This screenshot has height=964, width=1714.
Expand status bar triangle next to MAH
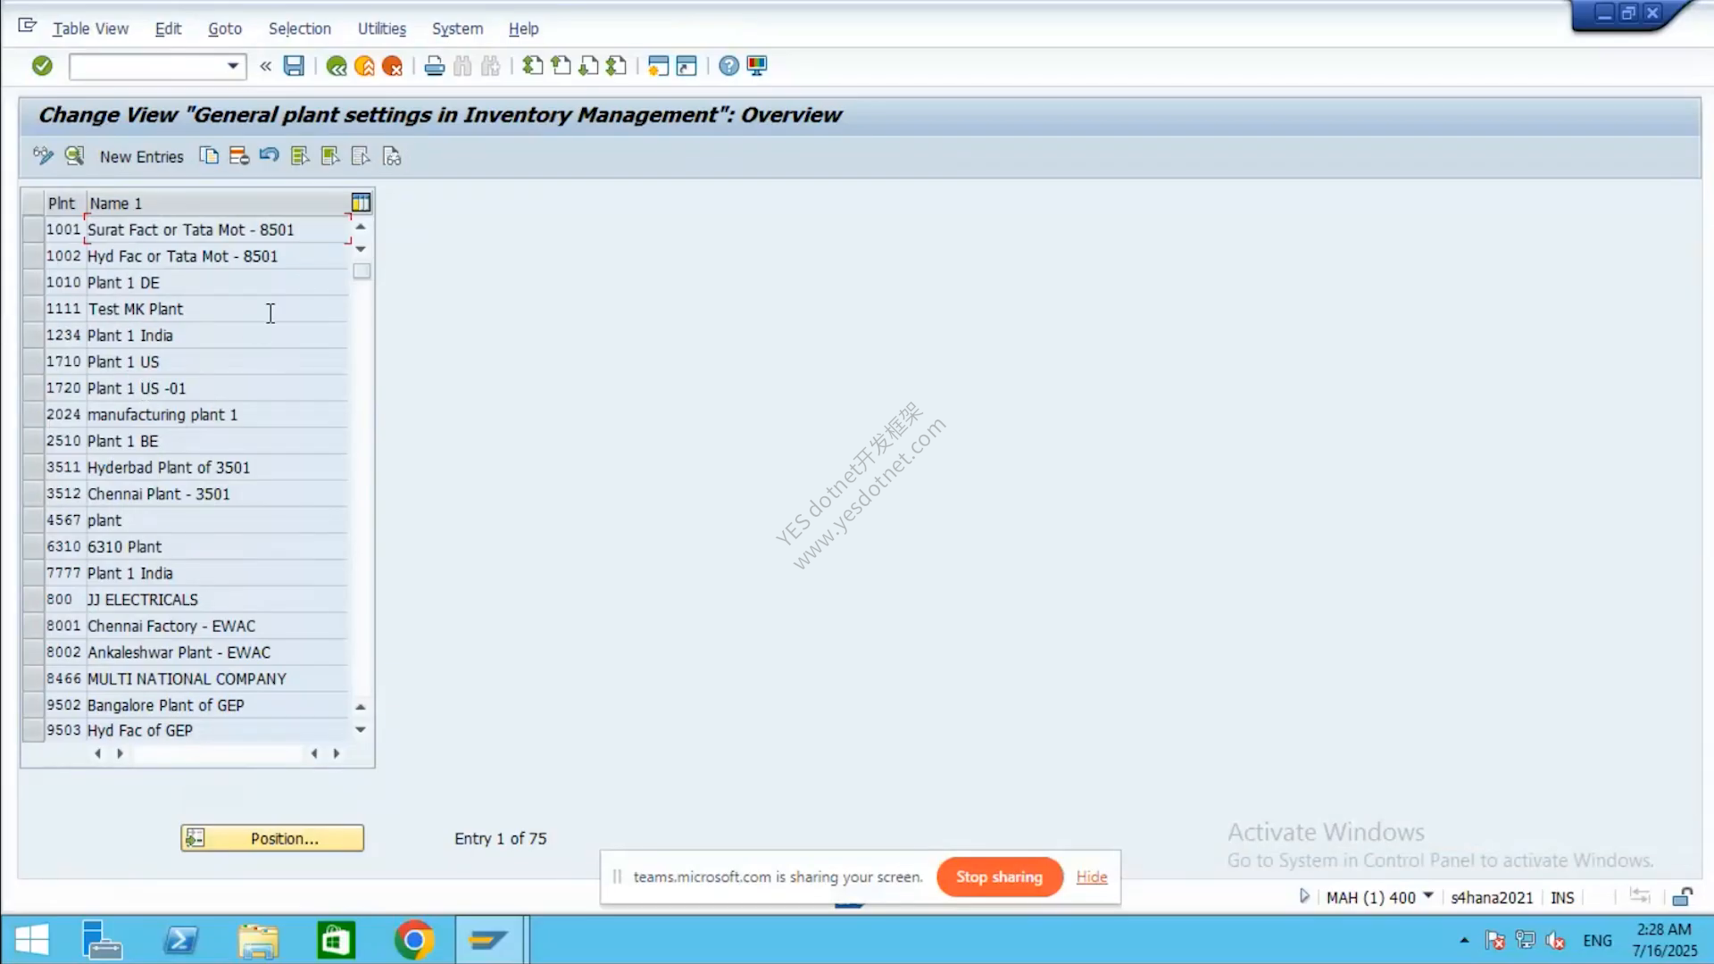[x=1304, y=896]
